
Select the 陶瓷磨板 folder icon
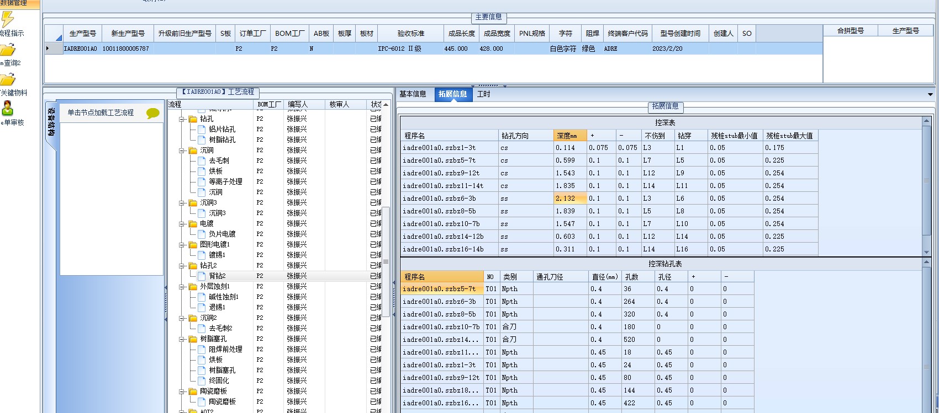pos(193,391)
